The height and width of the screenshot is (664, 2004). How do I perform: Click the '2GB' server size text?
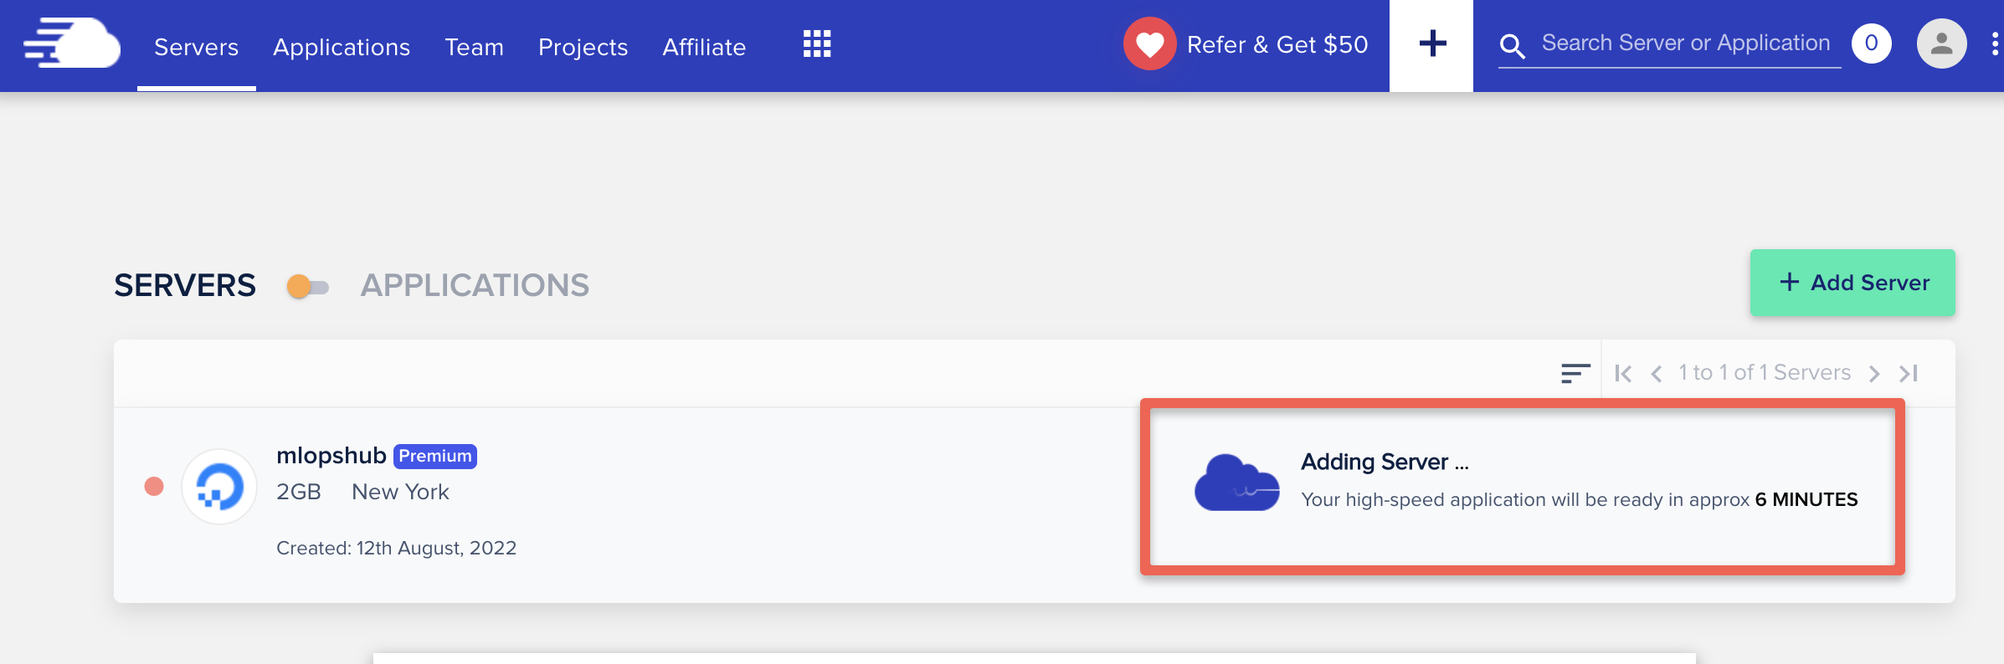[299, 492]
